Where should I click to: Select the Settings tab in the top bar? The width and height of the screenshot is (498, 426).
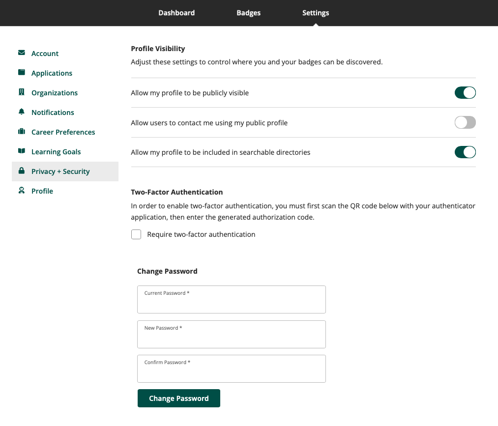click(316, 13)
